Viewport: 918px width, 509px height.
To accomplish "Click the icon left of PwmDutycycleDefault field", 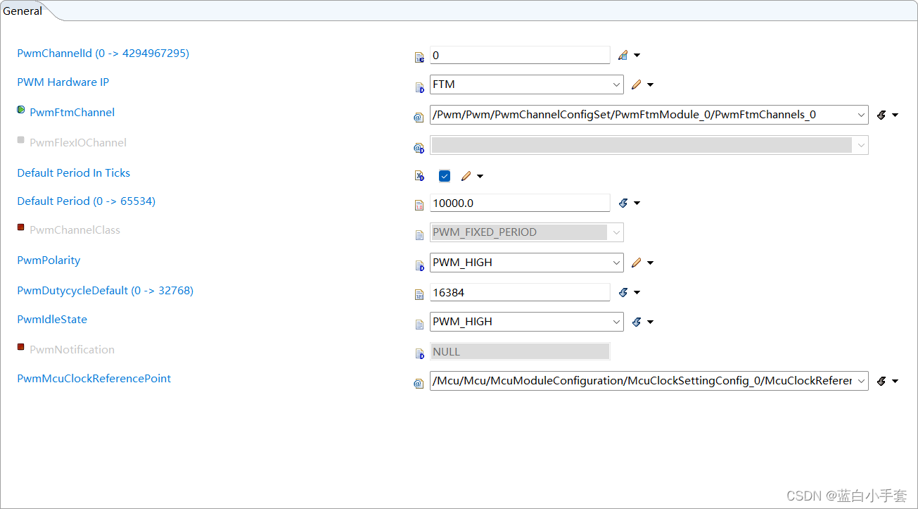I will point(419,295).
